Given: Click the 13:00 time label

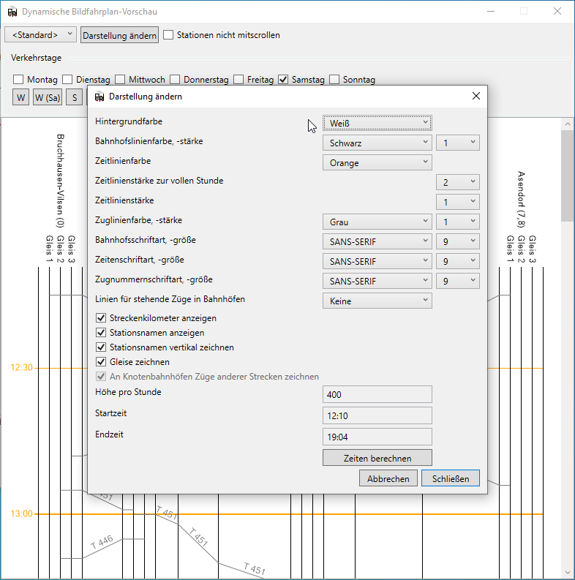Looking at the screenshot, I should pos(21,513).
